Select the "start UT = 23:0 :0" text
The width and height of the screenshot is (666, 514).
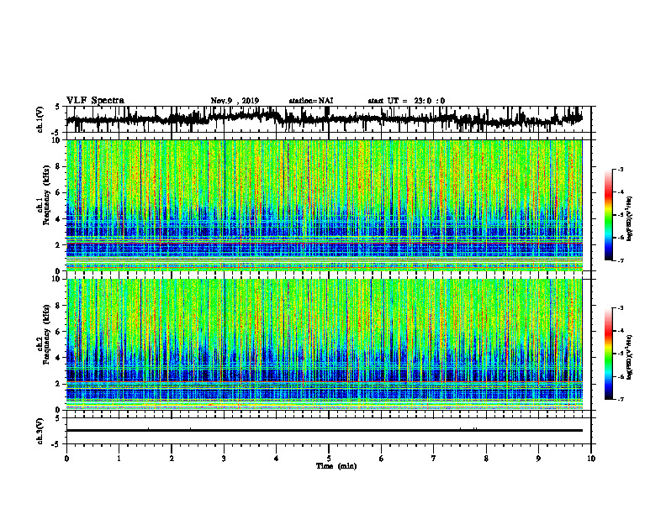(x=406, y=101)
